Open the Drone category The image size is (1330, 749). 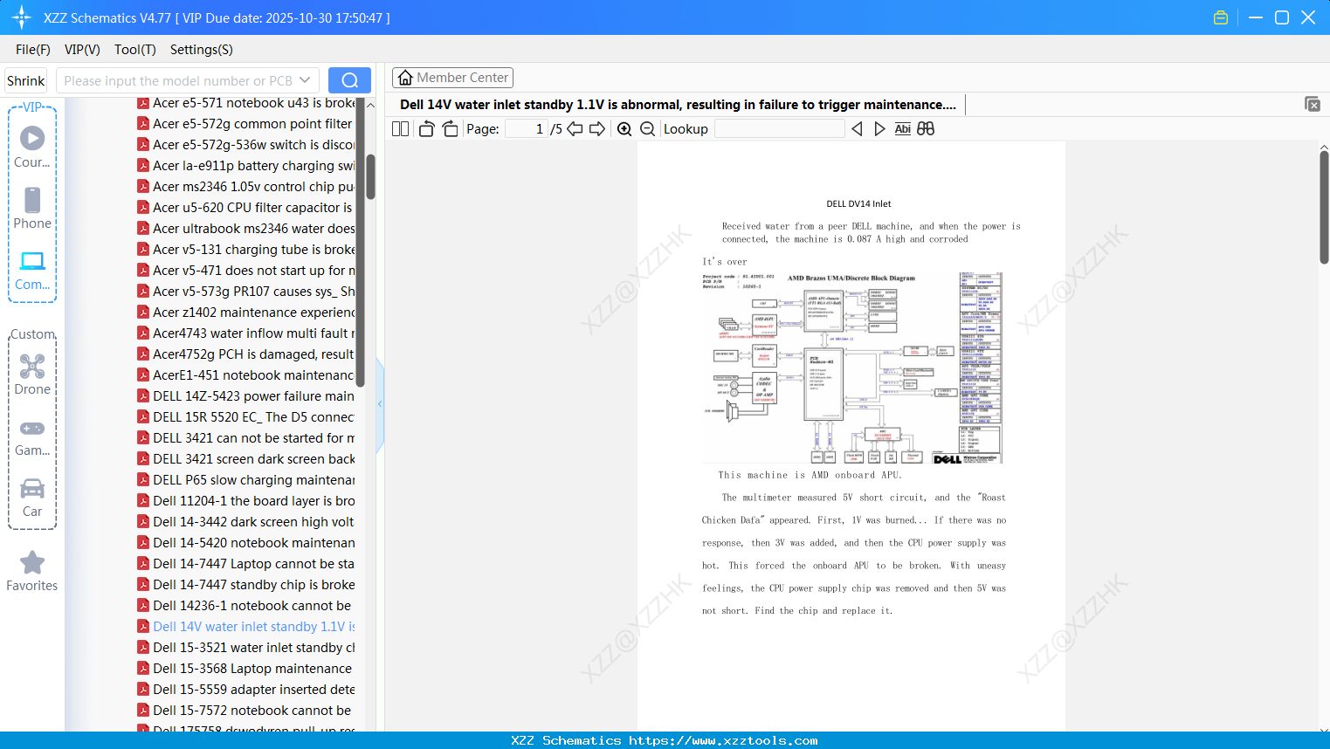pos(32,374)
